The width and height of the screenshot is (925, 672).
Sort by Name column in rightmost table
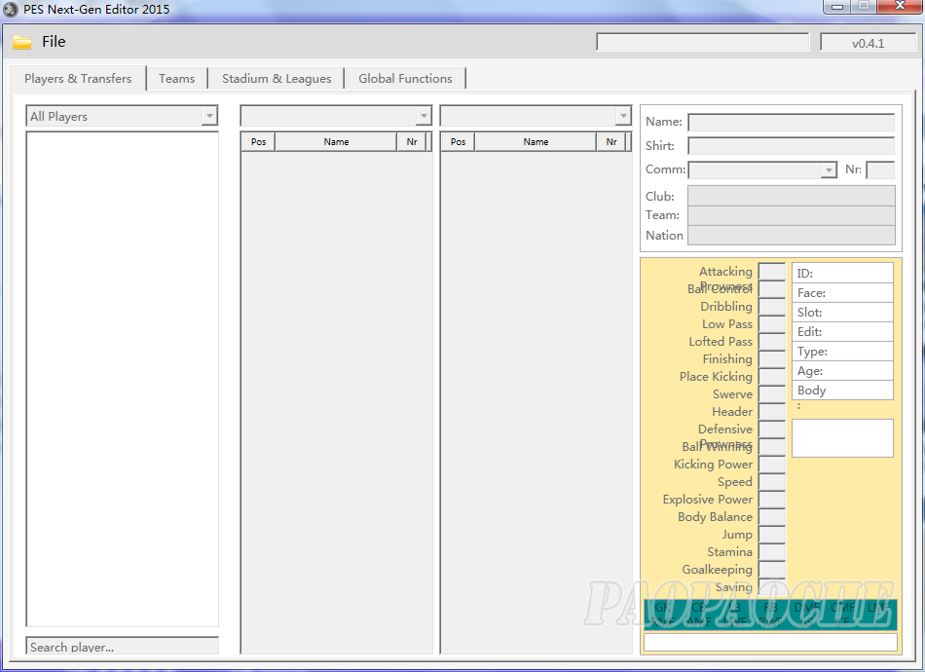pyautogui.click(x=536, y=142)
